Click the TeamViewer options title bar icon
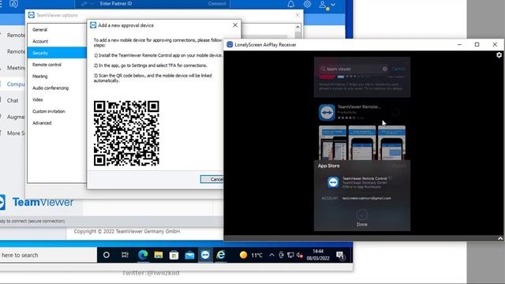The height and width of the screenshot is (284, 505). [32, 15]
